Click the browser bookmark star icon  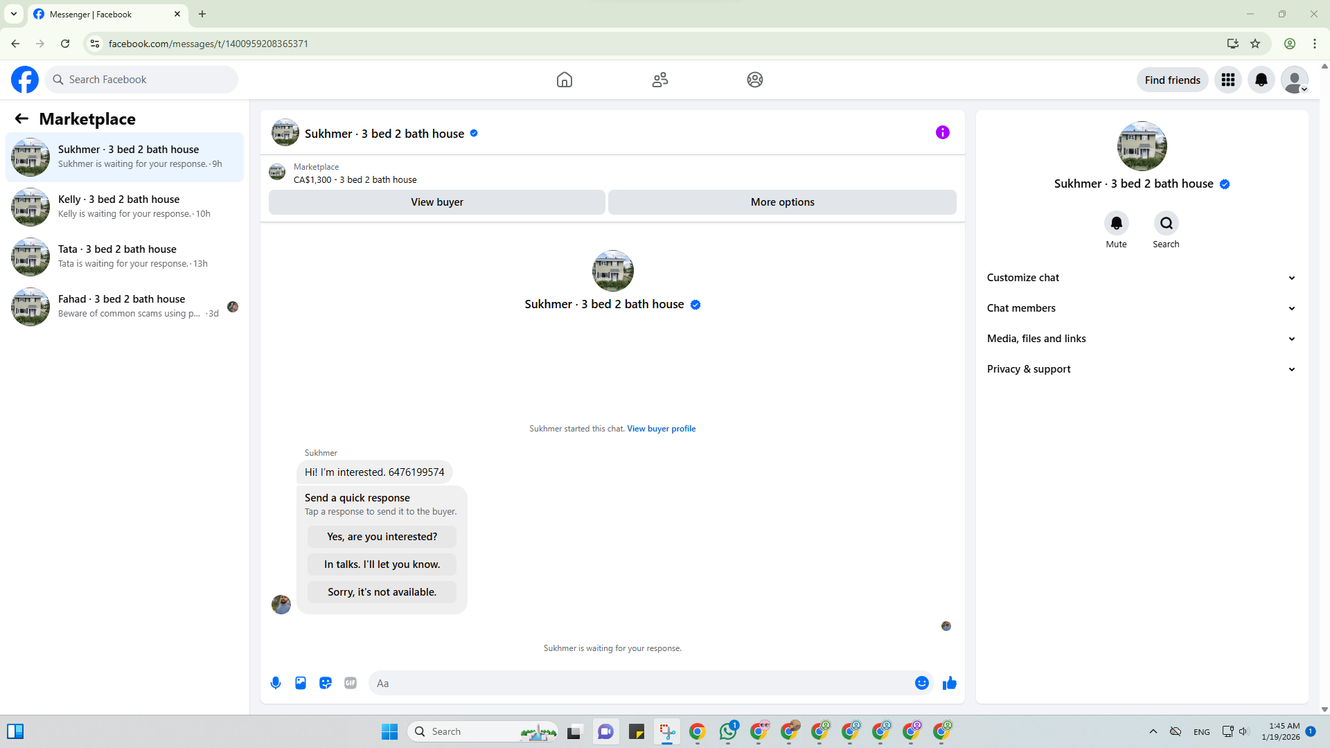1255,44
